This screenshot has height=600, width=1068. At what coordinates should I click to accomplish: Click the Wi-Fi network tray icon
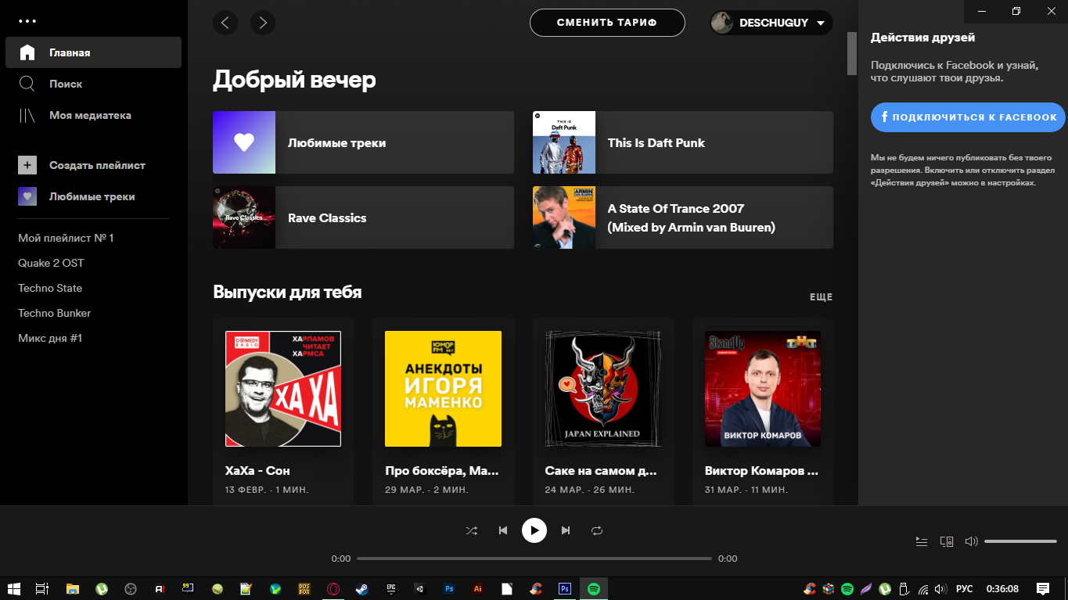point(922,589)
